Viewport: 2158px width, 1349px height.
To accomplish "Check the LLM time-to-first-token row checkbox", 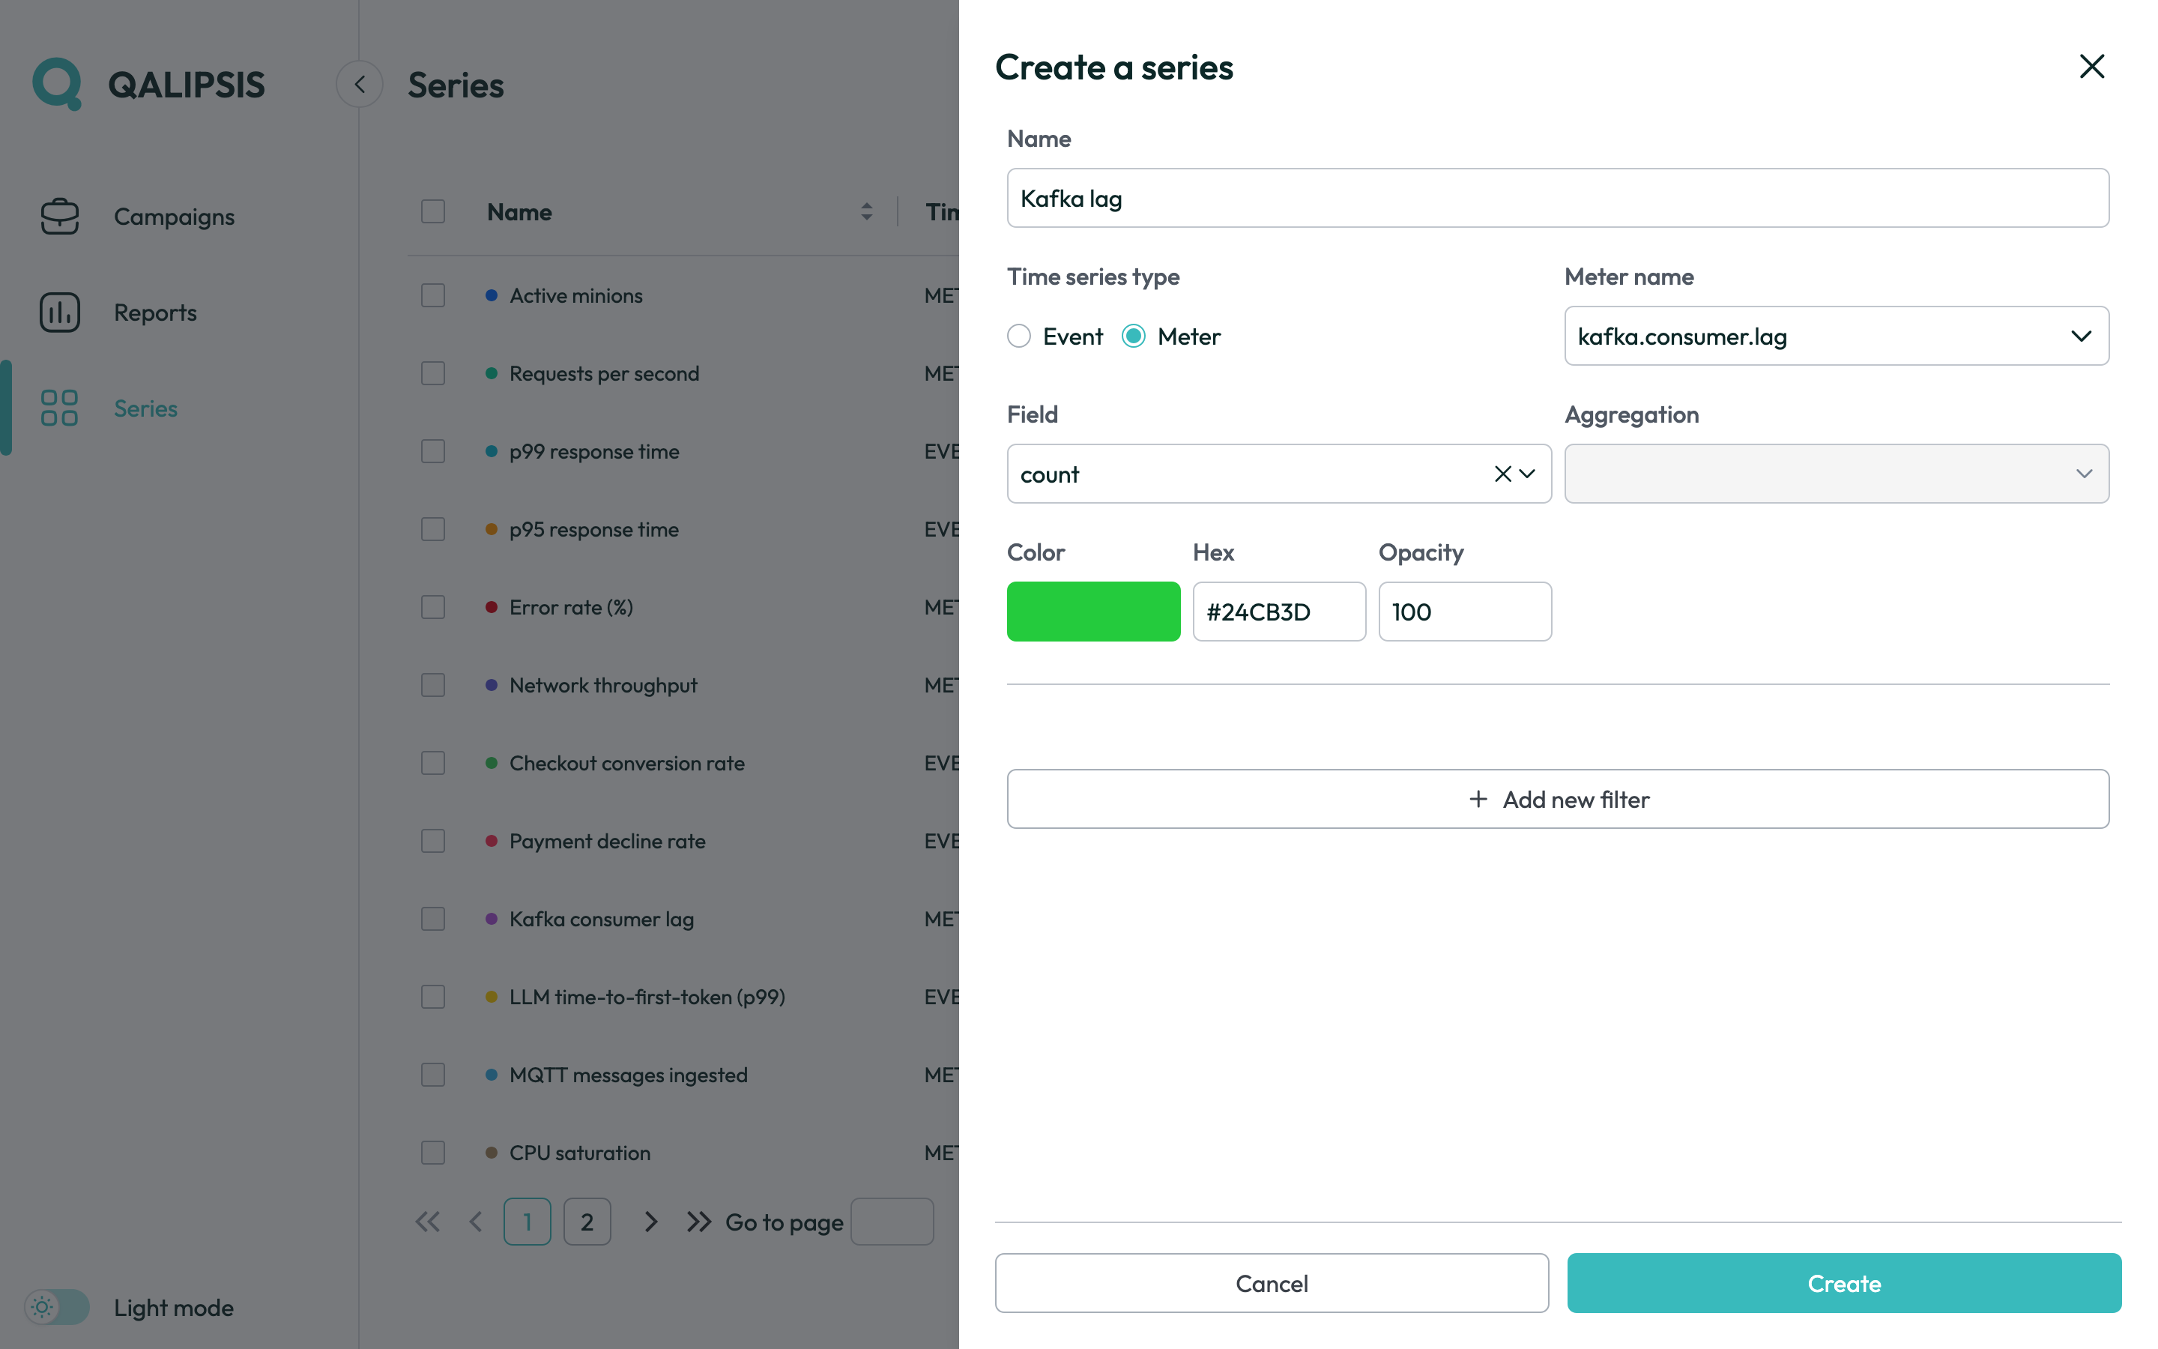I will [432, 997].
